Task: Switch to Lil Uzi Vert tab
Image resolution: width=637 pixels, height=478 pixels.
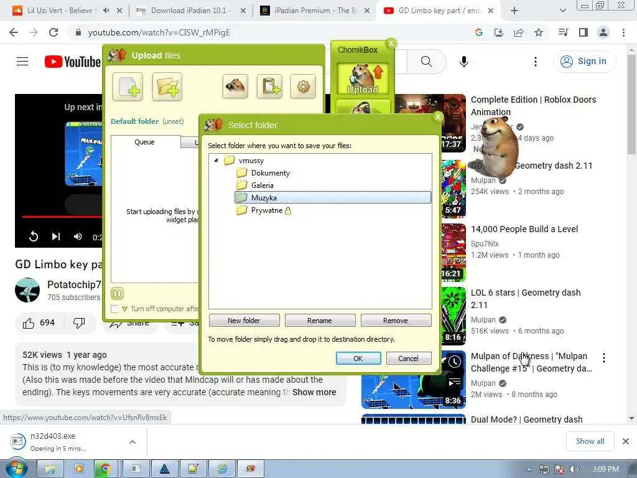Action: click(60, 11)
